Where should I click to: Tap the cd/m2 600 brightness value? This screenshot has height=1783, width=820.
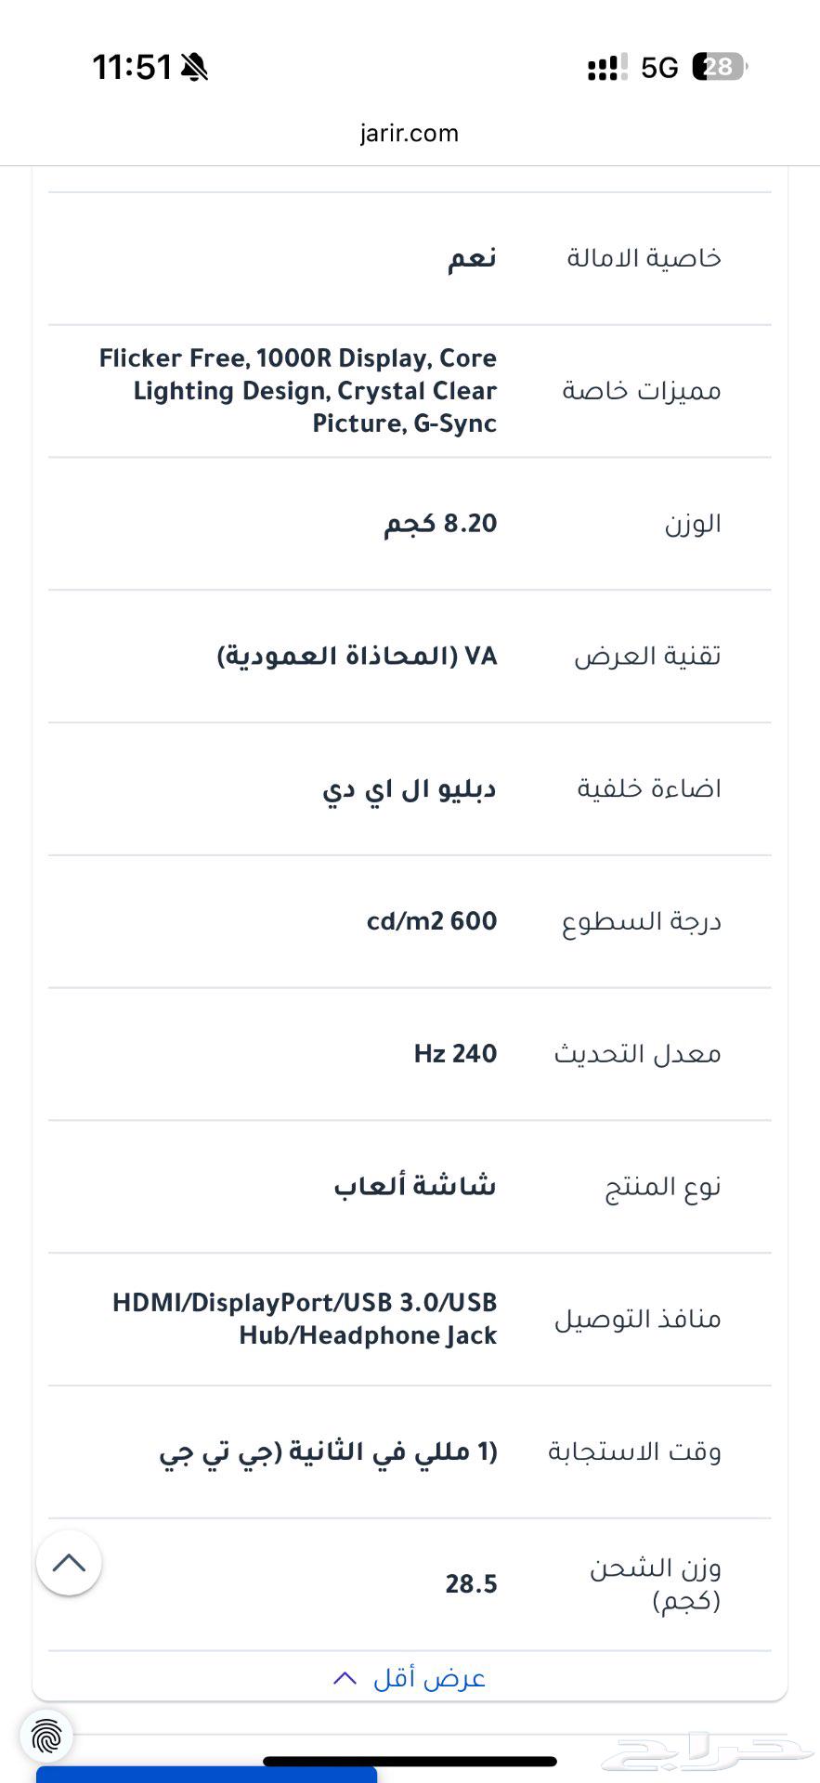click(432, 921)
